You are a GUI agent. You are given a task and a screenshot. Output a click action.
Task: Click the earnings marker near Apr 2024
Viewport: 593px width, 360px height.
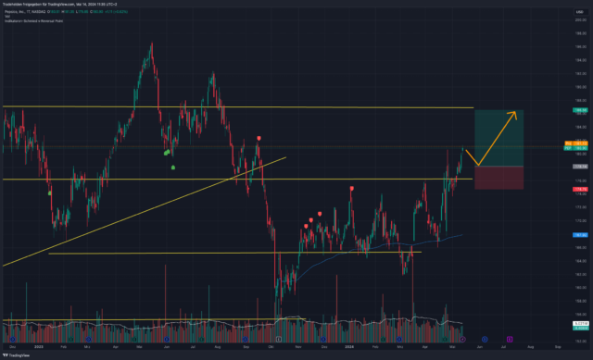[x=445, y=340]
